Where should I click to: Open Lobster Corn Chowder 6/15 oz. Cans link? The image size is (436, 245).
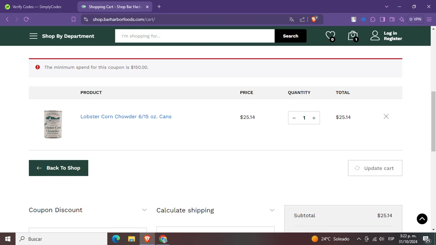tap(126, 117)
